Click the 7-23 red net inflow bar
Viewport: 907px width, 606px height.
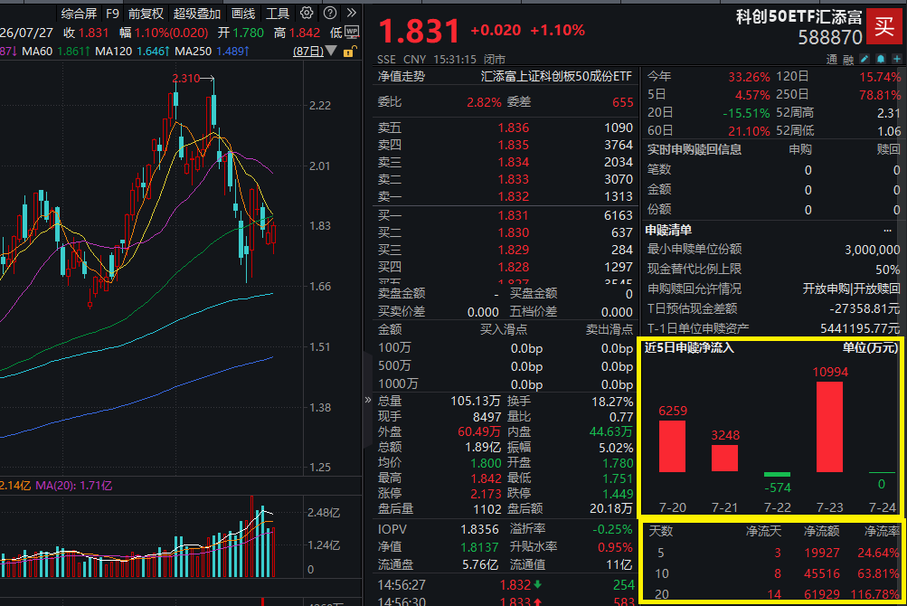coord(829,427)
